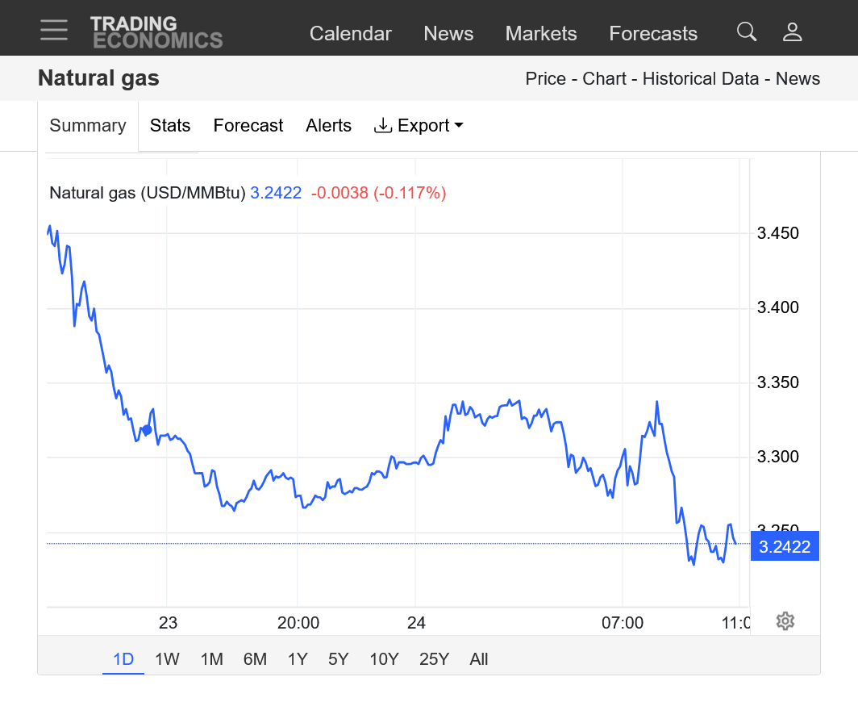Open the News navigation item

[448, 34]
